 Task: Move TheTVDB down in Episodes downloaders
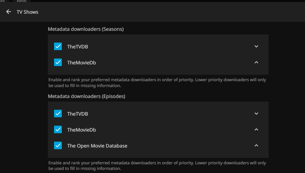(256, 114)
